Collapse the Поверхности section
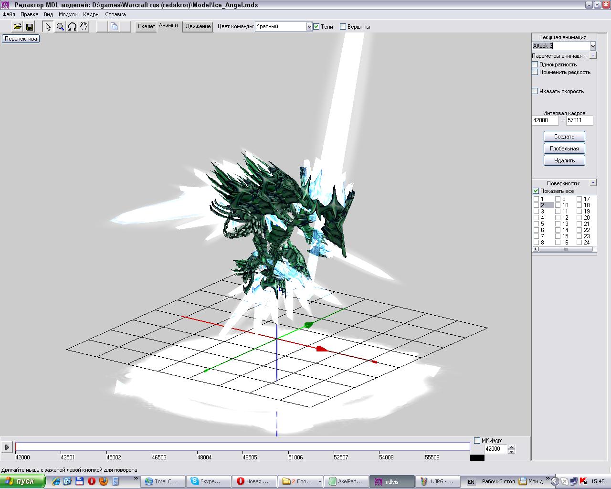 [593, 182]
